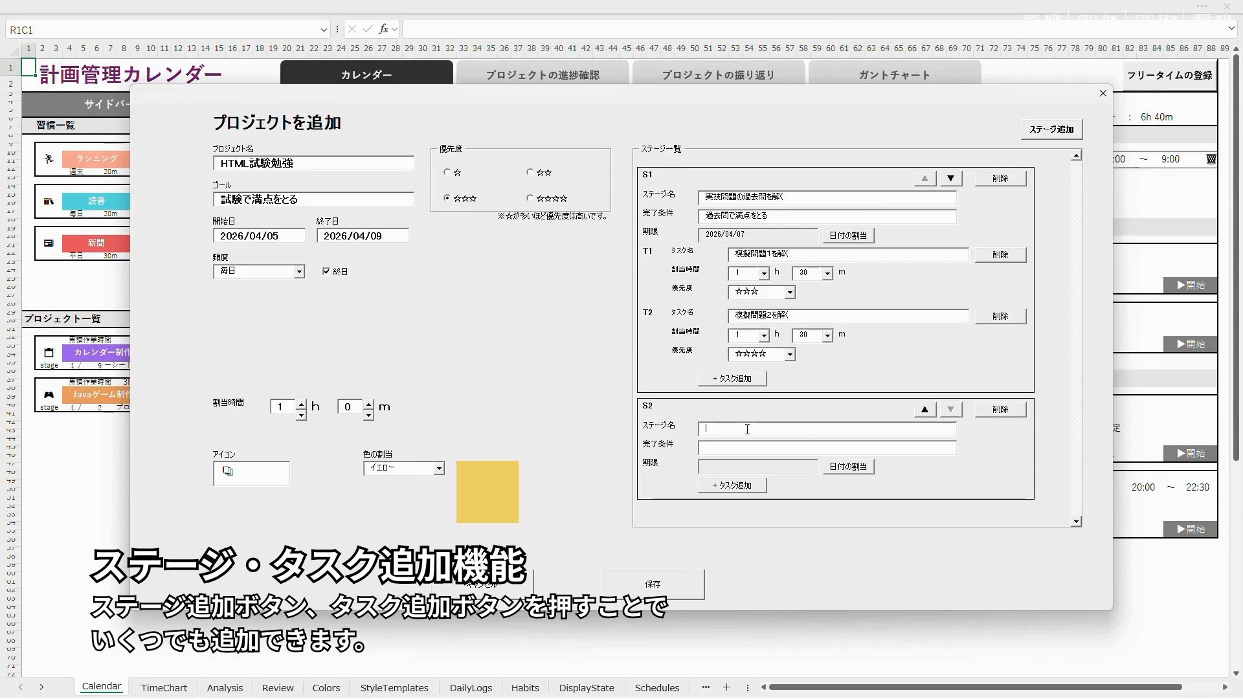Click the Java game controller icon
This screenshot has height=699, width=1243.
49,394
